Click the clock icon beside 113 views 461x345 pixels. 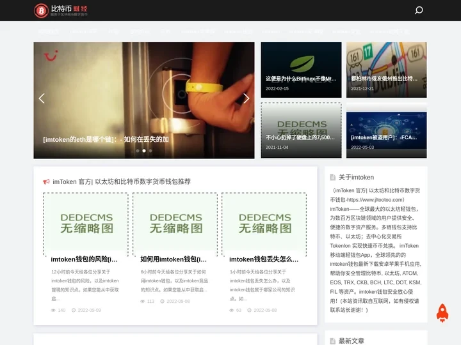click(162, 302)
